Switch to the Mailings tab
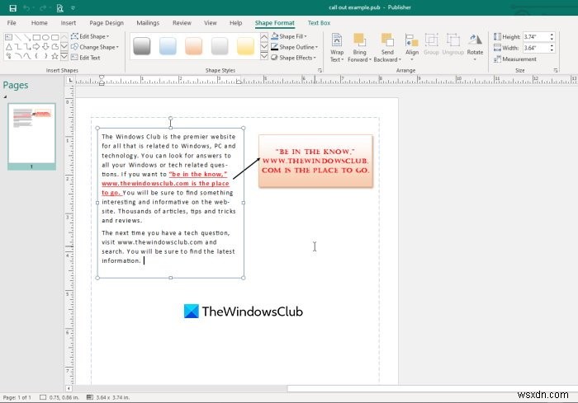This screenshot has height=403, width=578. [148, 23]
